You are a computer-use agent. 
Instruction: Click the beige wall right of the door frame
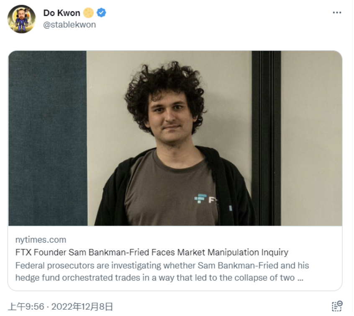point(312,138)
